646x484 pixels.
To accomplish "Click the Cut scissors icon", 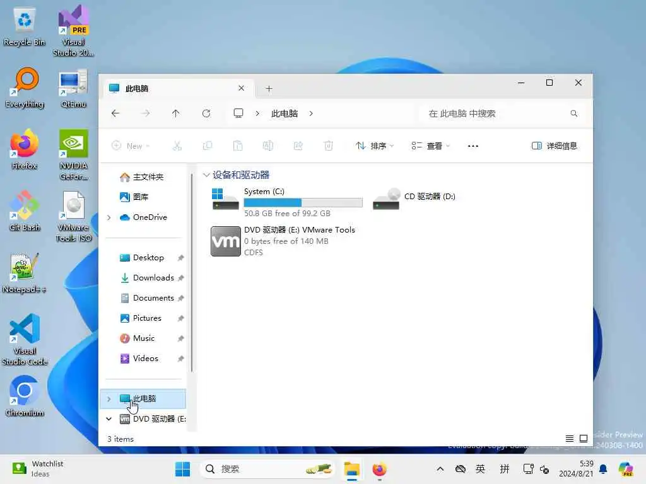I will (x=177, y=146).
